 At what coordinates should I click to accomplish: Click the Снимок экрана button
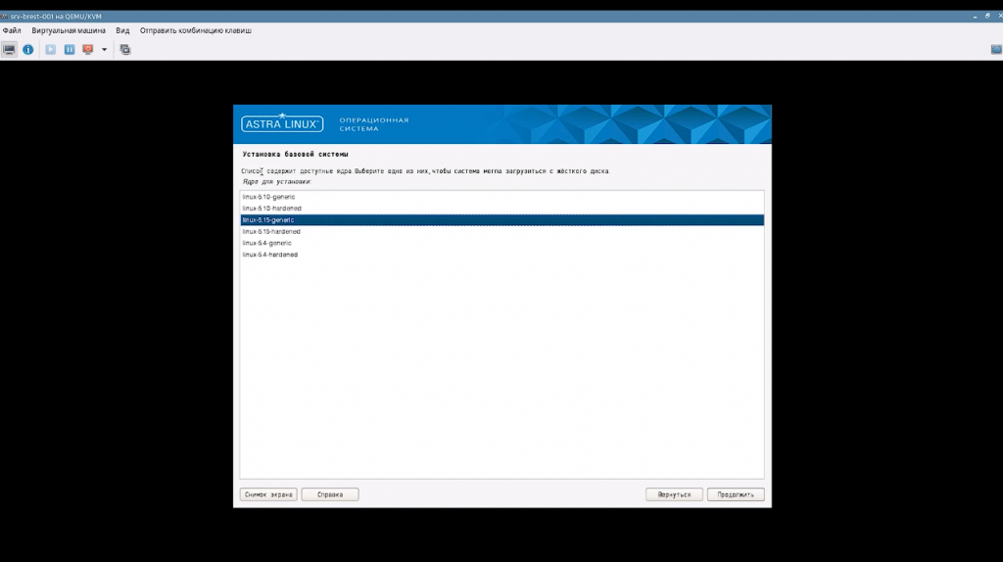click(x=268, y=494)
